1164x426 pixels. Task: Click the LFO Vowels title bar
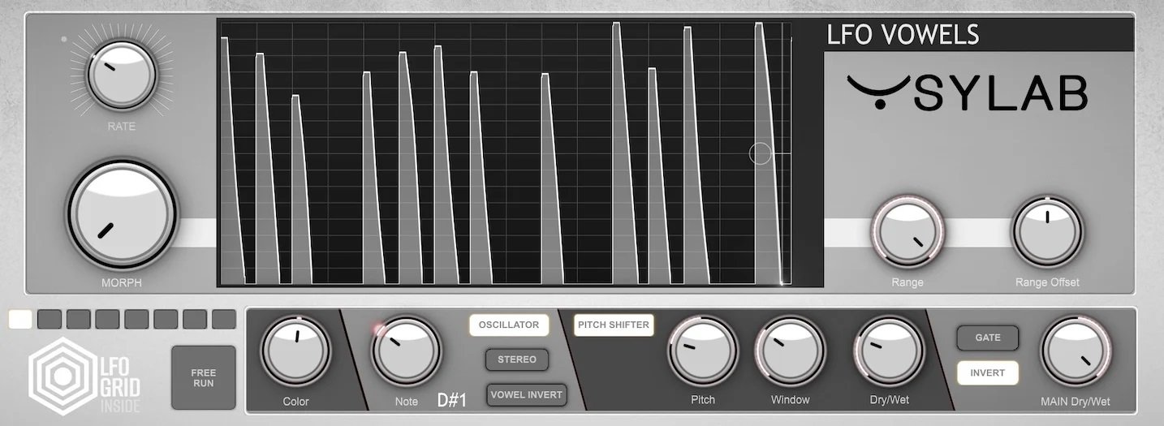[x=977, y=35]
